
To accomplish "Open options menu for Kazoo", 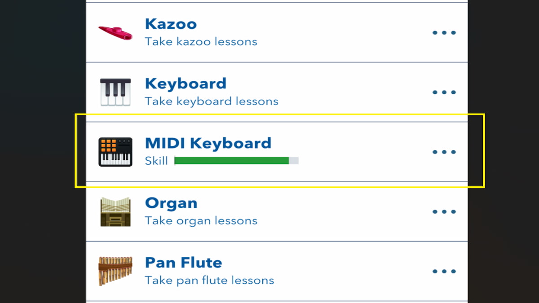I will [444, 32].
